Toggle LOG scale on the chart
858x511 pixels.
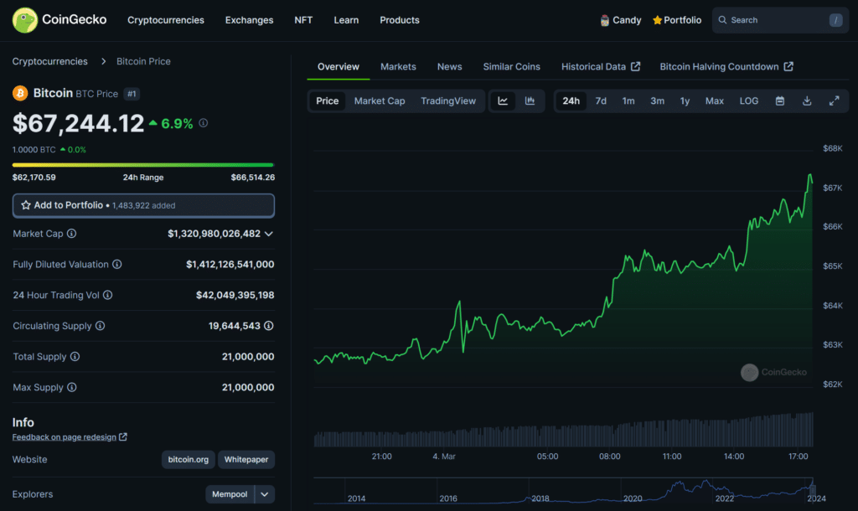(x=748, y=101)
